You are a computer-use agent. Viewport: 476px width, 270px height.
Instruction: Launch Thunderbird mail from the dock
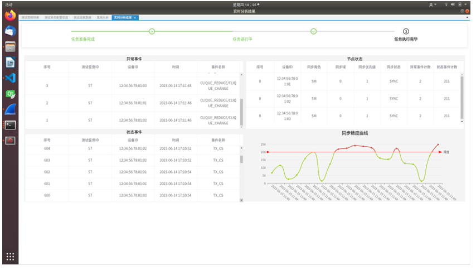tap(10, 31)
